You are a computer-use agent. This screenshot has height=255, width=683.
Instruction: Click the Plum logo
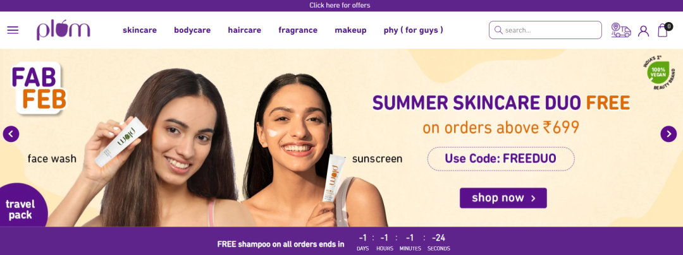coord(63,30)
